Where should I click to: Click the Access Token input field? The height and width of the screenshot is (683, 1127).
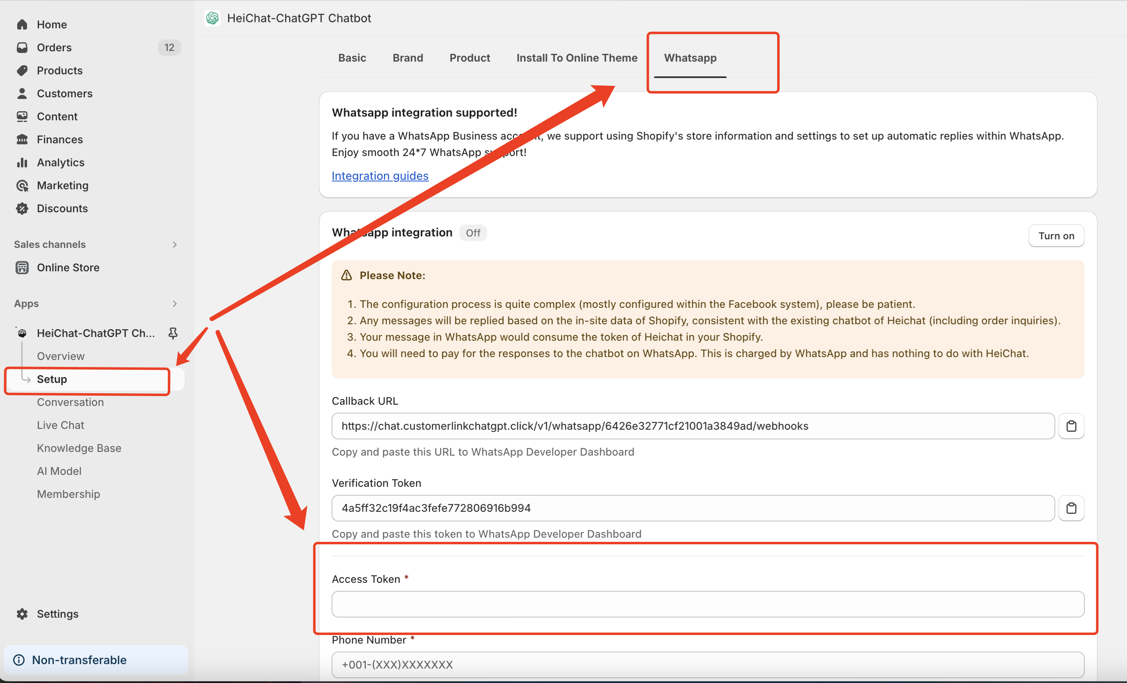coord(707,604)
